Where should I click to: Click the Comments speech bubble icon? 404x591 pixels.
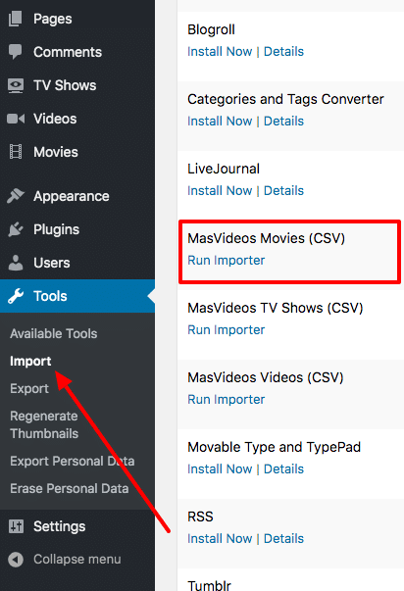[x=16, y=52]
